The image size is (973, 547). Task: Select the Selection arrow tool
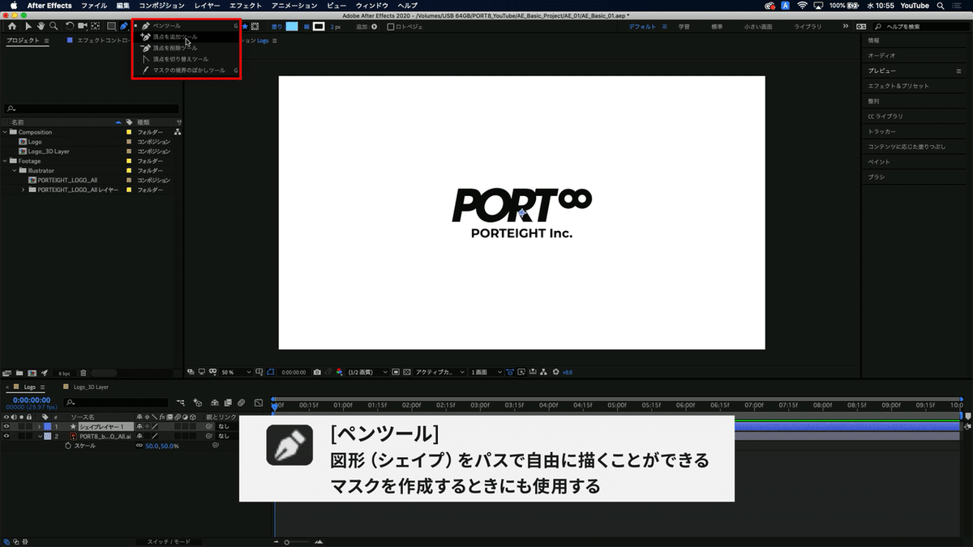pyautogui.click(x=28, y=26)
